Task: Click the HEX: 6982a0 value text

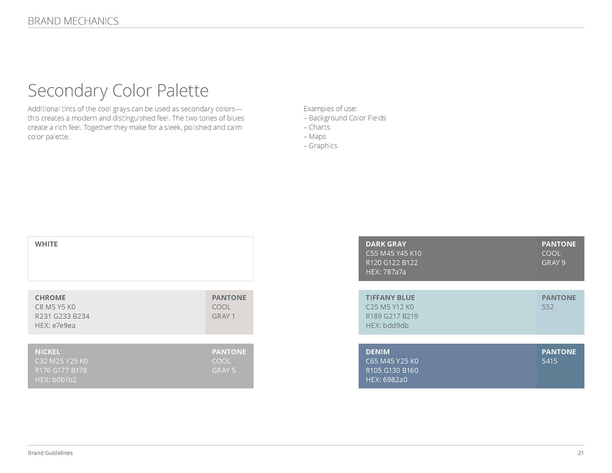Action: click(x=386, y=380)
